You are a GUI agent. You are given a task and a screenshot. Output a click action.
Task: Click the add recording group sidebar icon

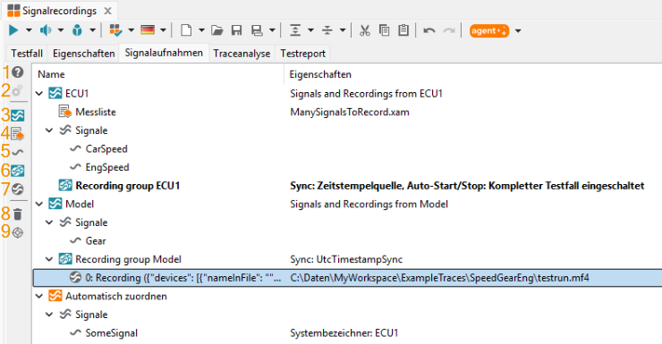[18, 171]
